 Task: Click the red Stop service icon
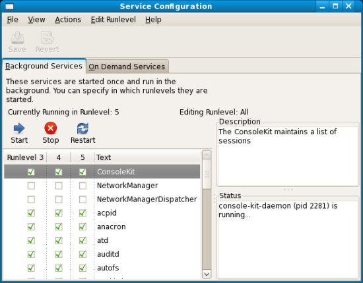tap(51, 128)
